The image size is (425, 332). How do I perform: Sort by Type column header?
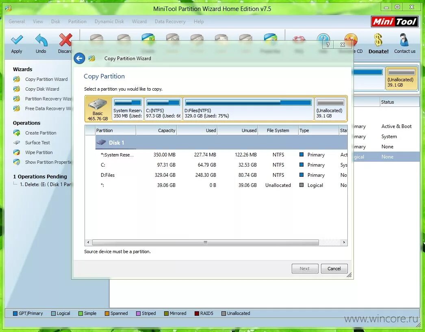tap(319, 130)
